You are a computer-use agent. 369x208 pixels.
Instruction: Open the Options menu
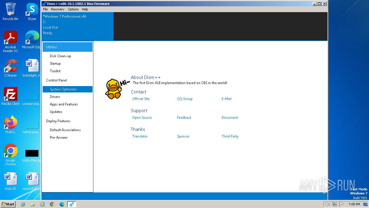point(73,9)
